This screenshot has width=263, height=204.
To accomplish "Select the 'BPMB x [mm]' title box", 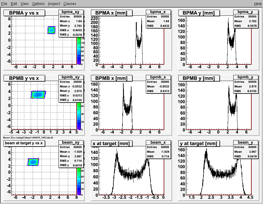I will click(112, 78).
